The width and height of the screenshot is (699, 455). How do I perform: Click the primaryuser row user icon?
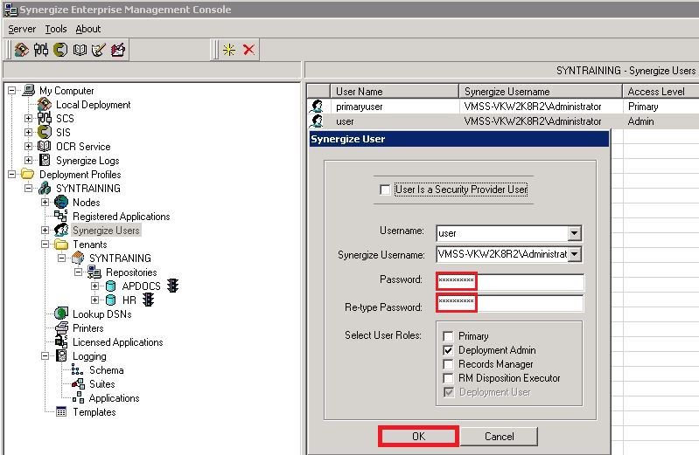coord(318,106)
